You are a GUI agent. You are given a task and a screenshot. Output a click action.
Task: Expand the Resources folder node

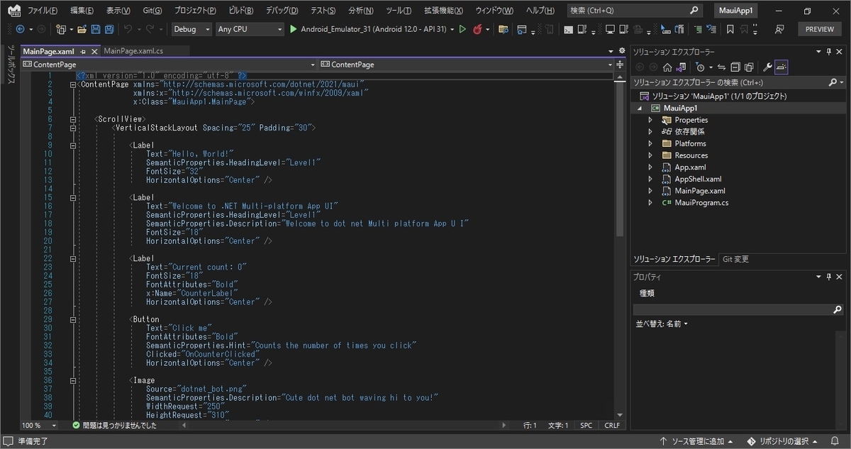[650, 155]
